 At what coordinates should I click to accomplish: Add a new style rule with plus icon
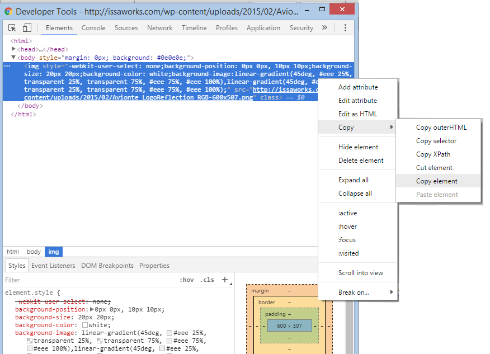(225, 280)
